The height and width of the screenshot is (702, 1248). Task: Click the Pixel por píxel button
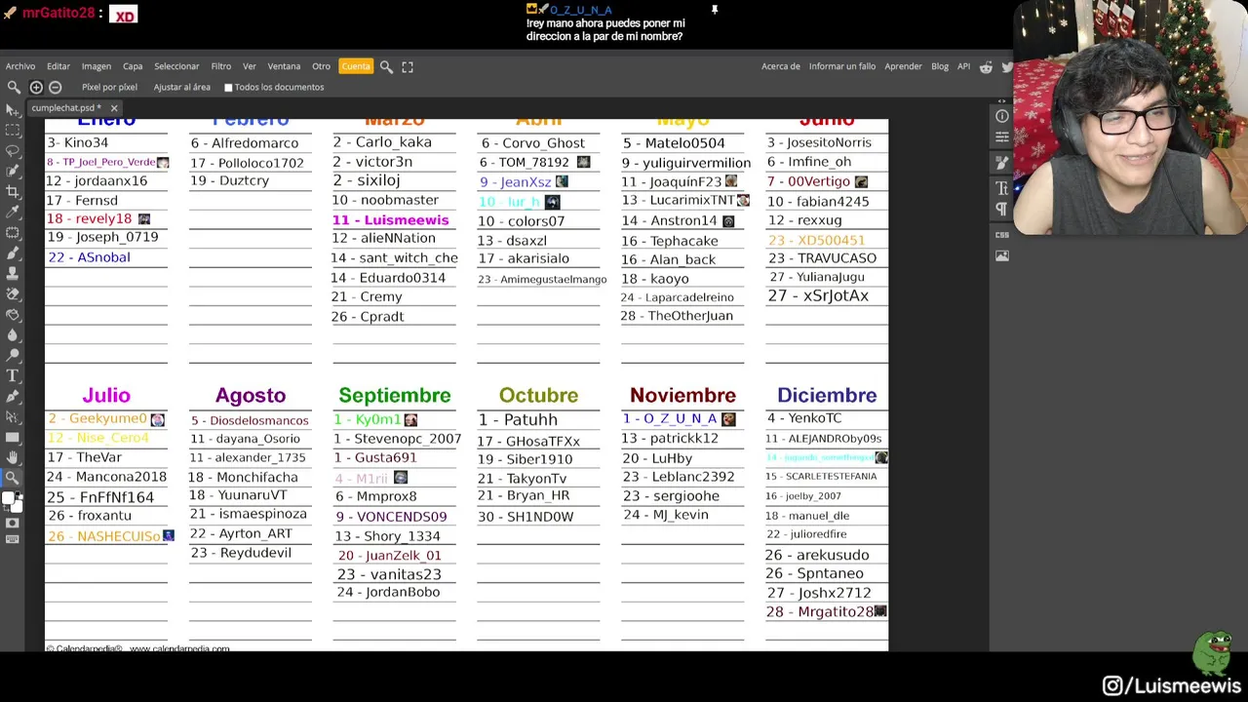pyautogui.click(x=109, y=88)
